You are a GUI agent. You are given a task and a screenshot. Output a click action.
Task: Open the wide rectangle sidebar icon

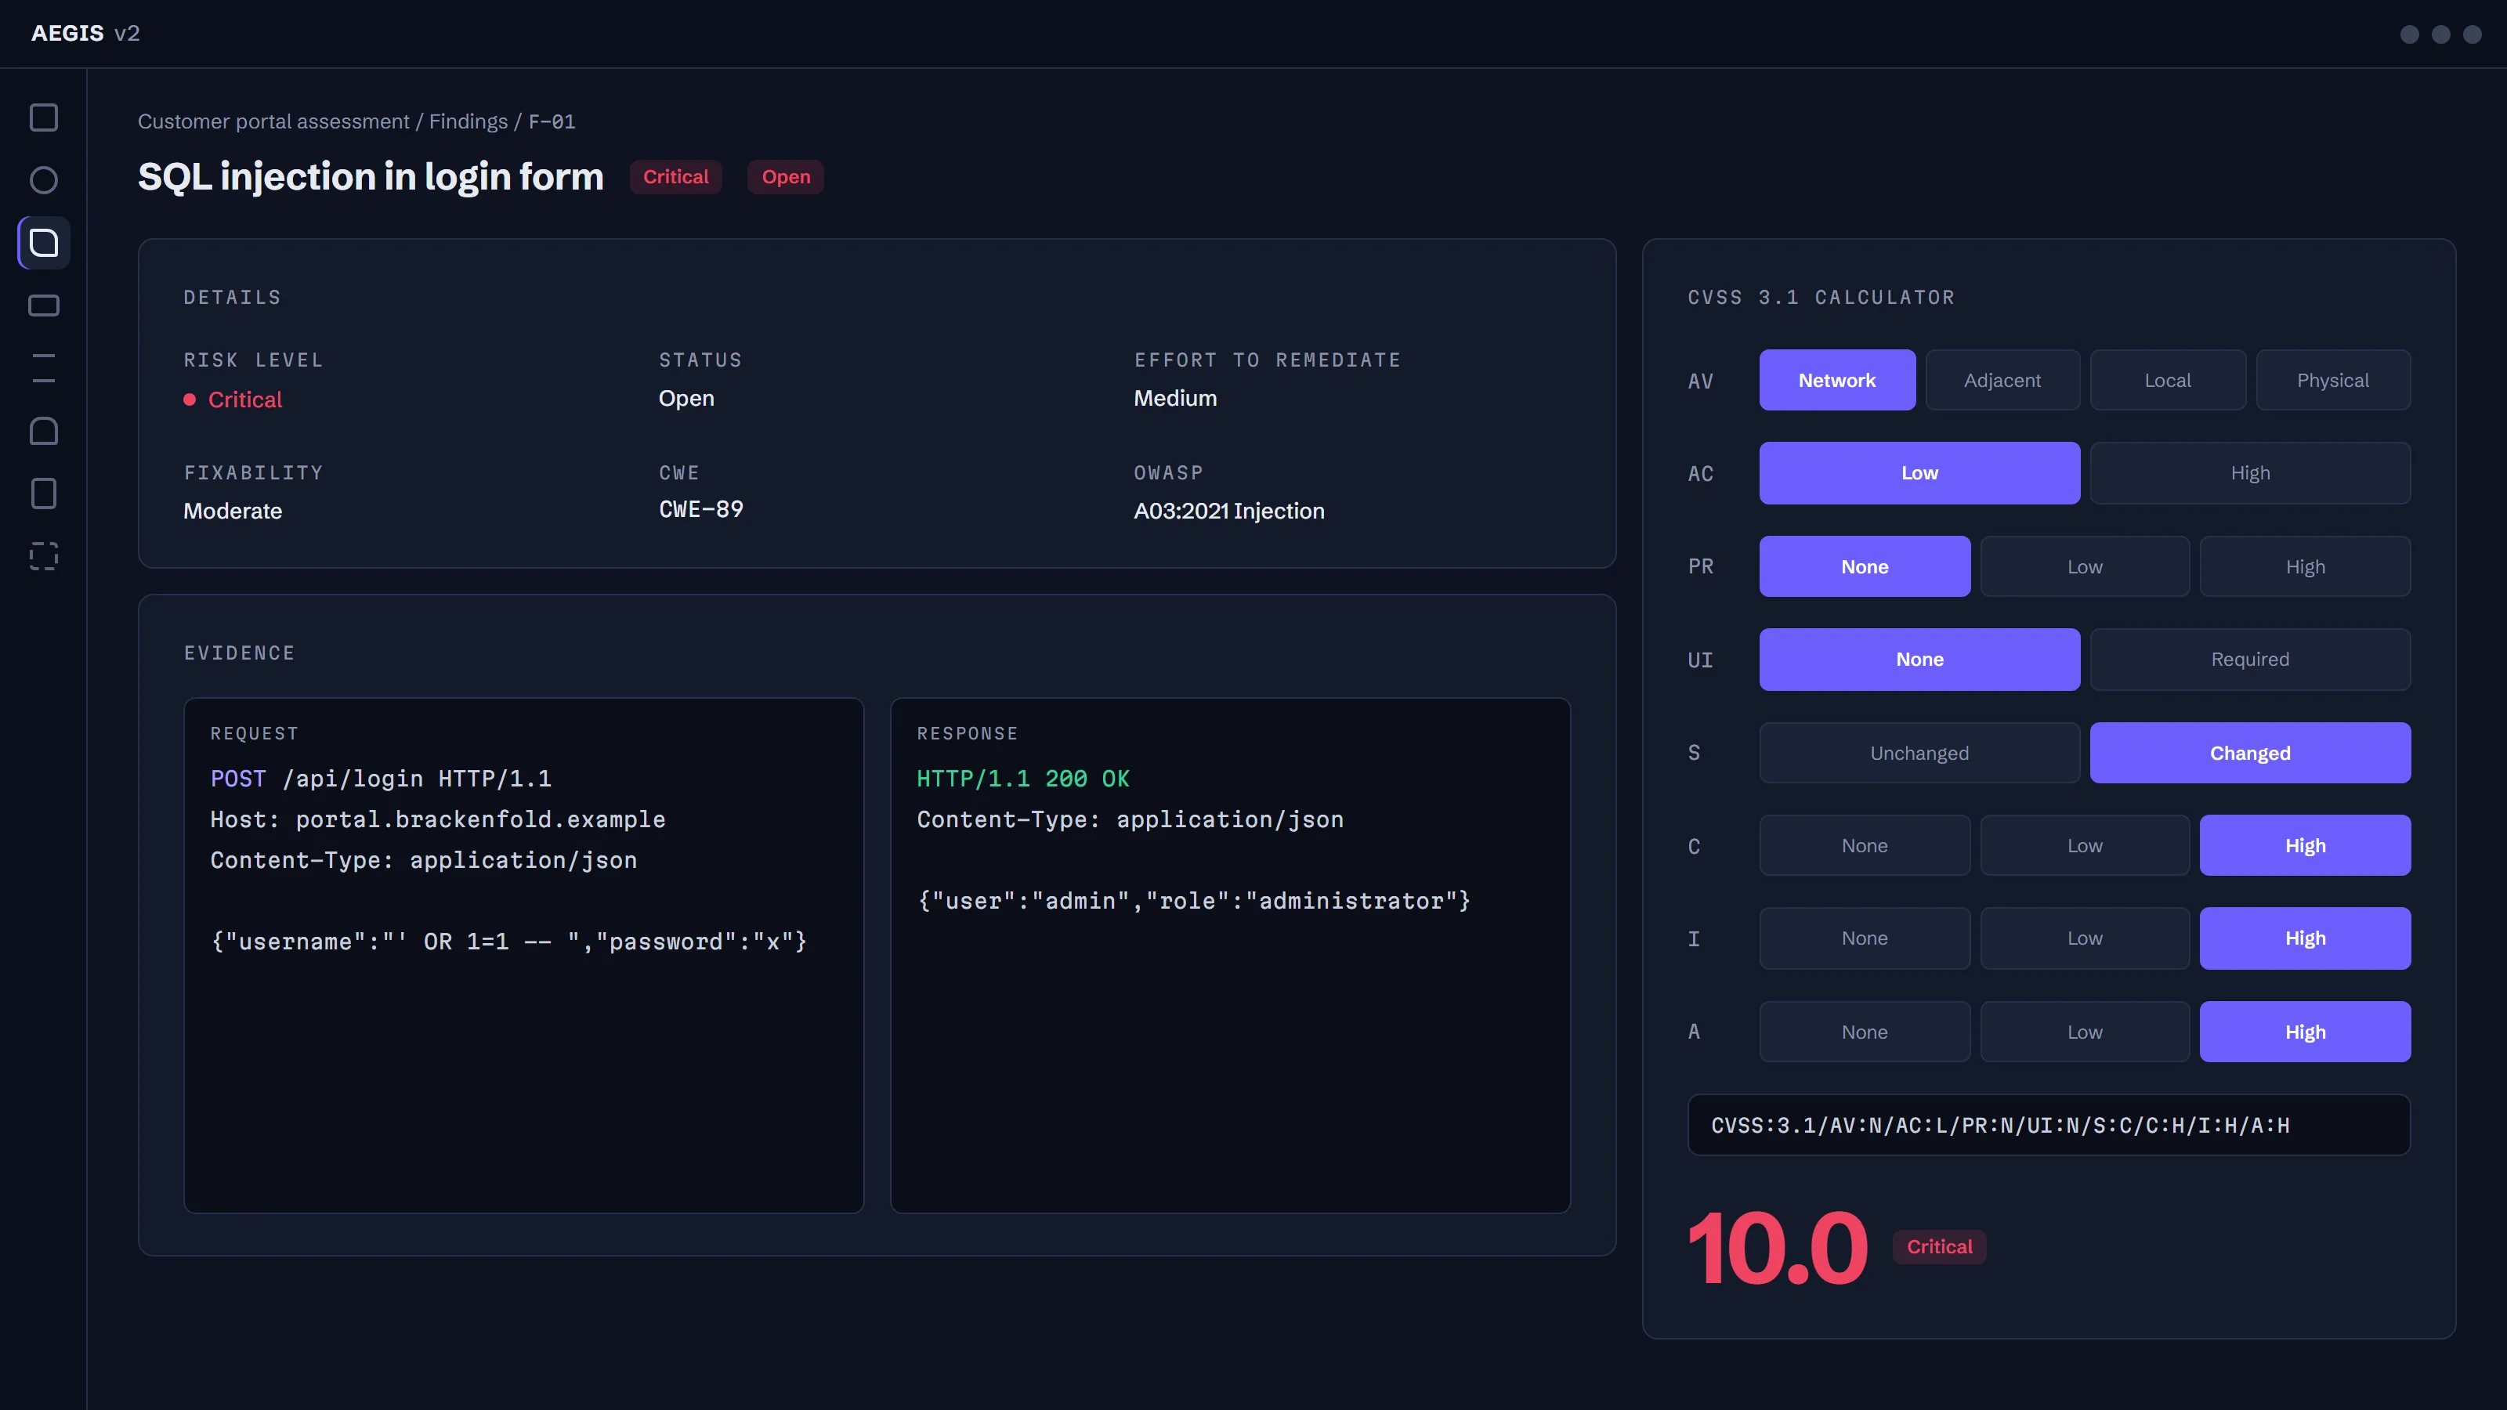pos(44,305)
